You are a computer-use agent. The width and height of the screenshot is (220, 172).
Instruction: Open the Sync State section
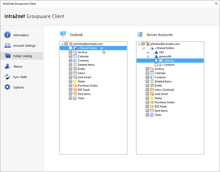click(22, 77)
